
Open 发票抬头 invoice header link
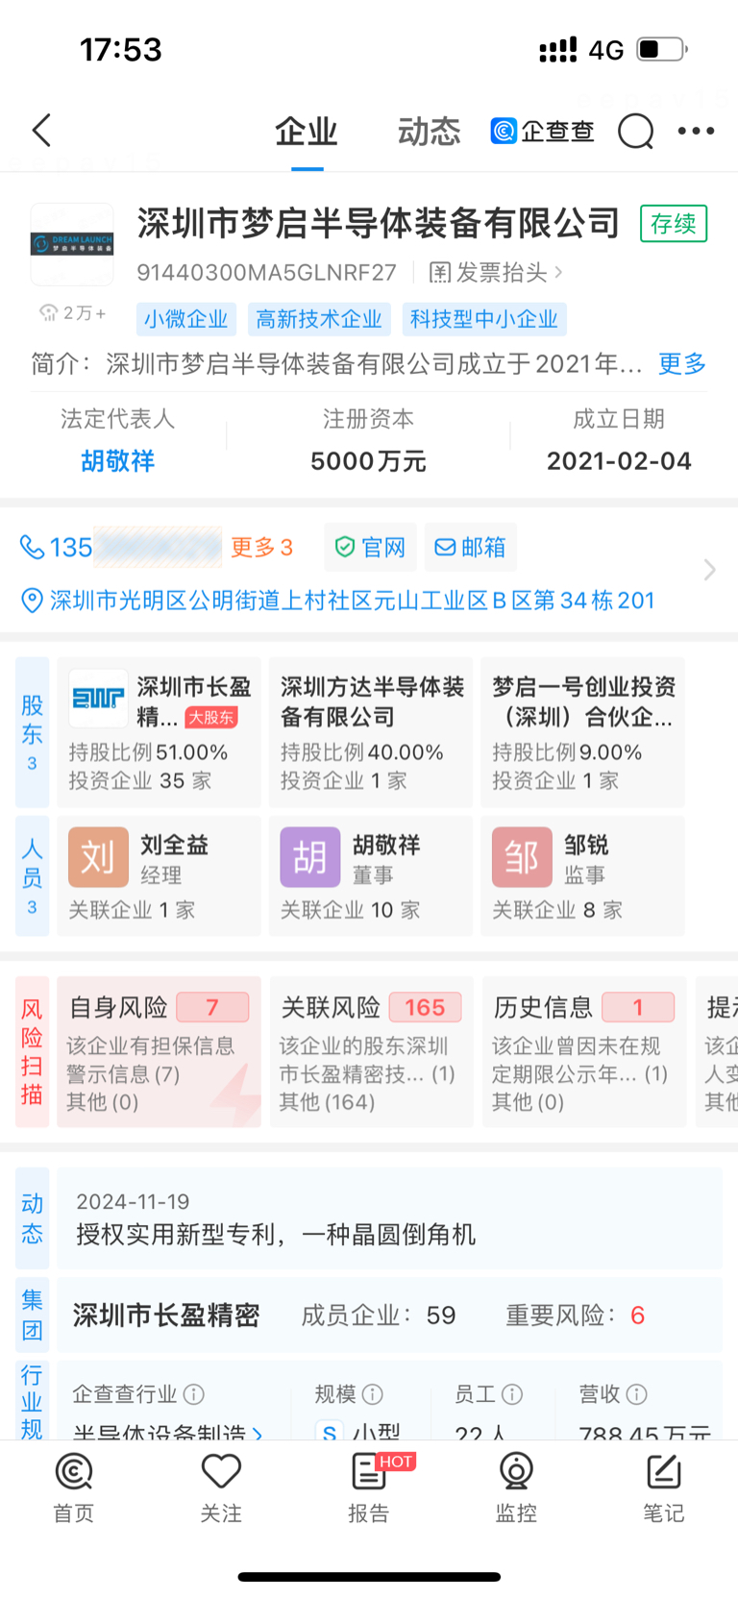(496, 273)
